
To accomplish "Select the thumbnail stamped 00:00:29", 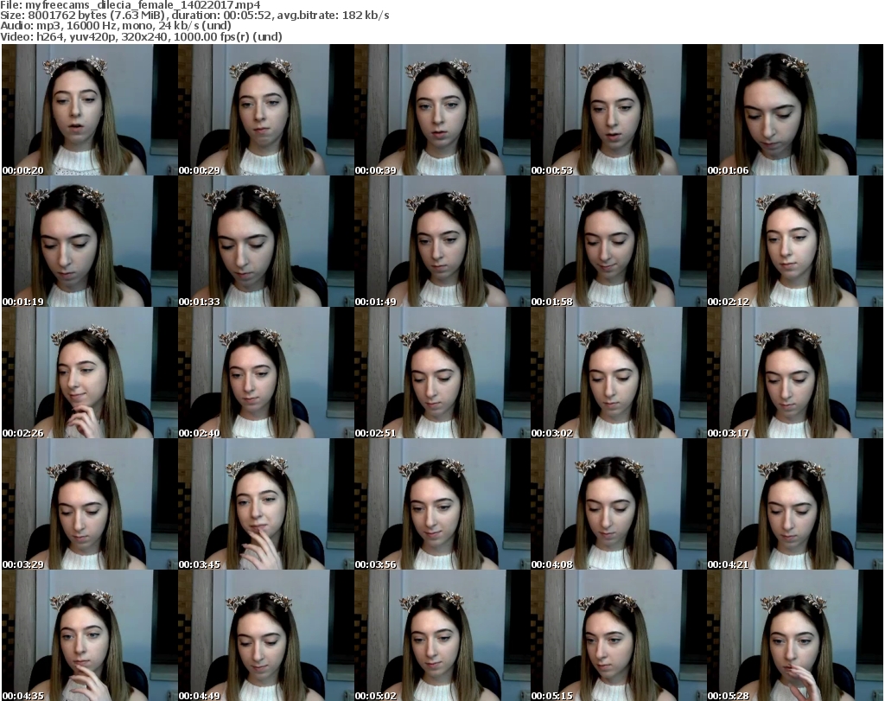I will (266, 110).
